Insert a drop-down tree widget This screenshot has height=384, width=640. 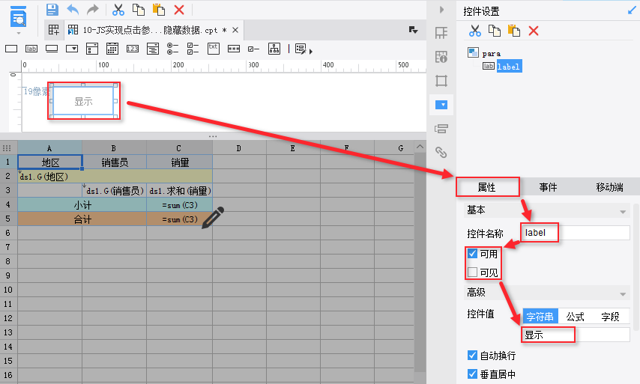(x=153, y=49)
